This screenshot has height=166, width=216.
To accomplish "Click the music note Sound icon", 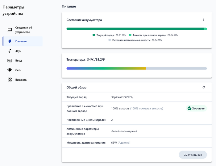I will point(10,51).
